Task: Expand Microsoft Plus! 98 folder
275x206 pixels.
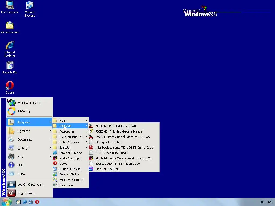Action: tap(70, 137)
